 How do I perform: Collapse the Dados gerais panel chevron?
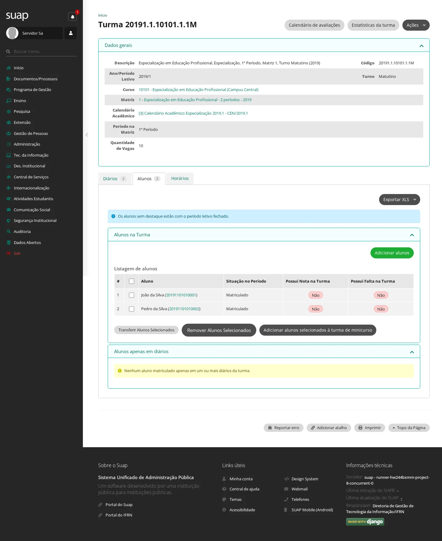421,46
